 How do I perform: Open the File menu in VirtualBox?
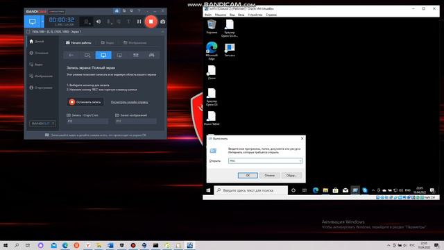pyautogui.click(x=208, y=15)
